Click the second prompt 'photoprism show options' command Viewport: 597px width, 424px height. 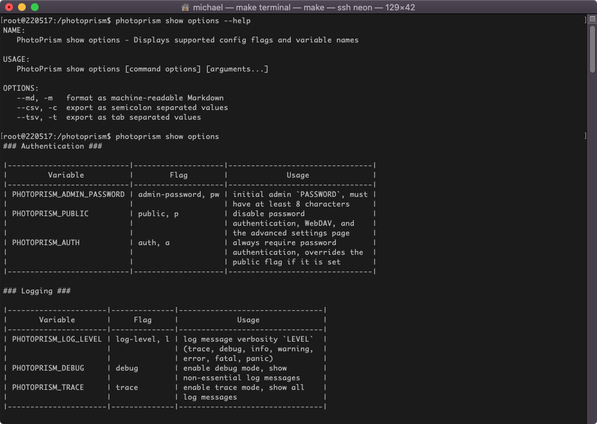point(167,136)
